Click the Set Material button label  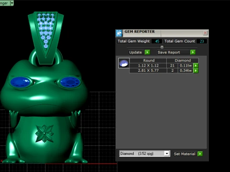184,154
